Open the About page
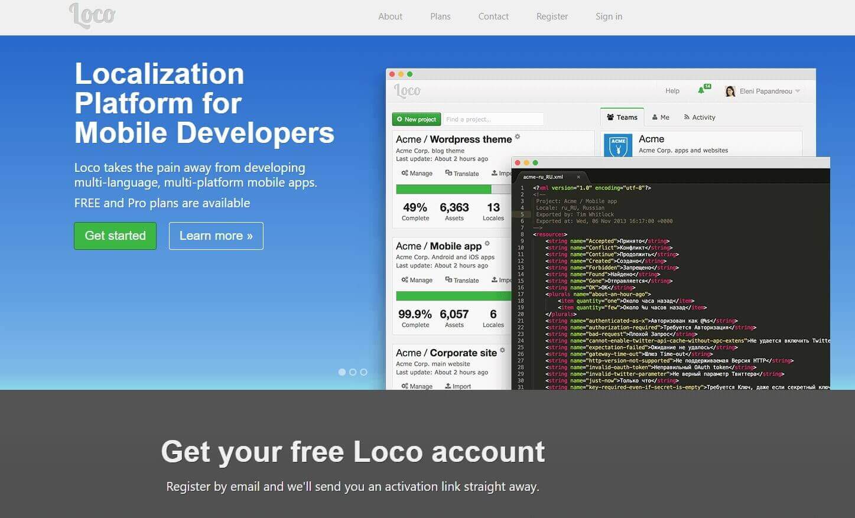 point(390,17)
